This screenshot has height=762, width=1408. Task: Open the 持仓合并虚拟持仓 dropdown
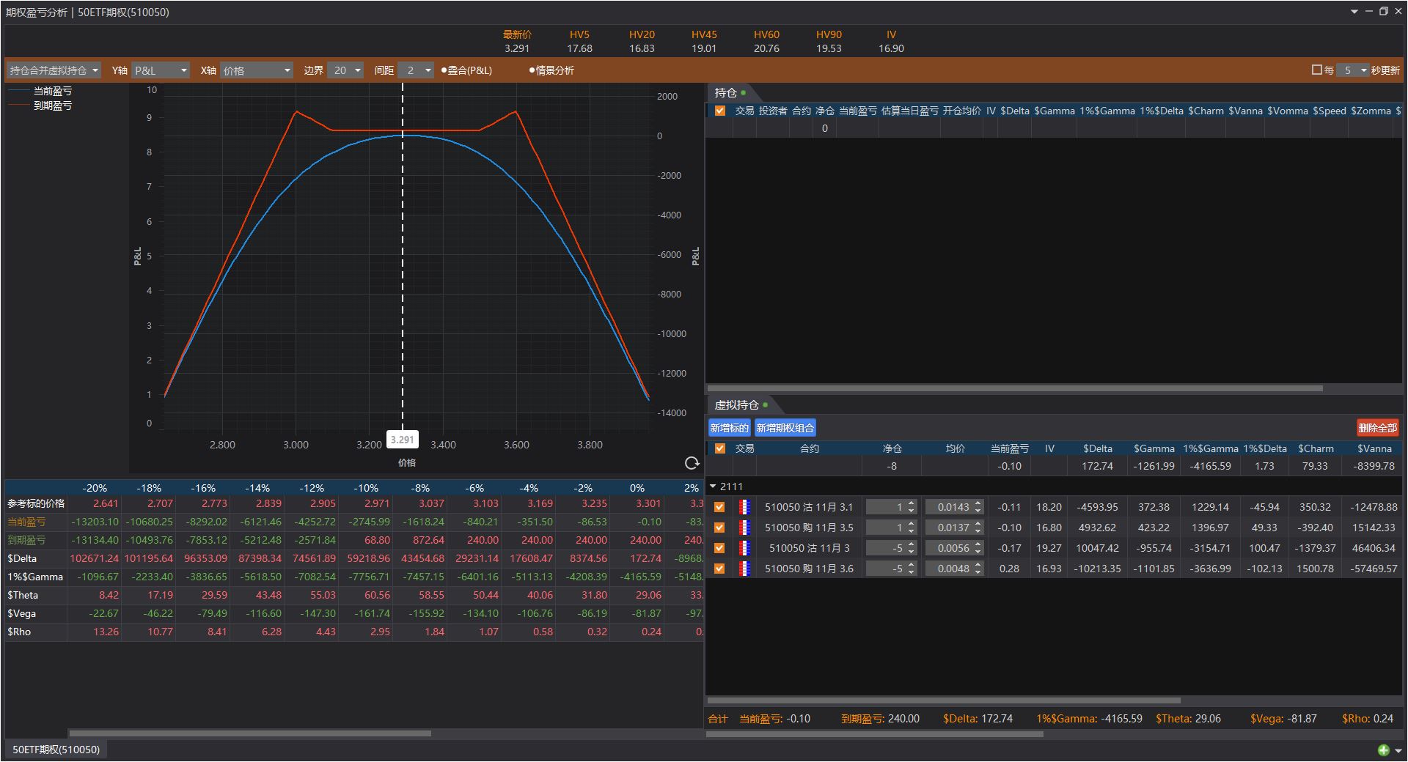pyautogui.click(x=54, y=70)
